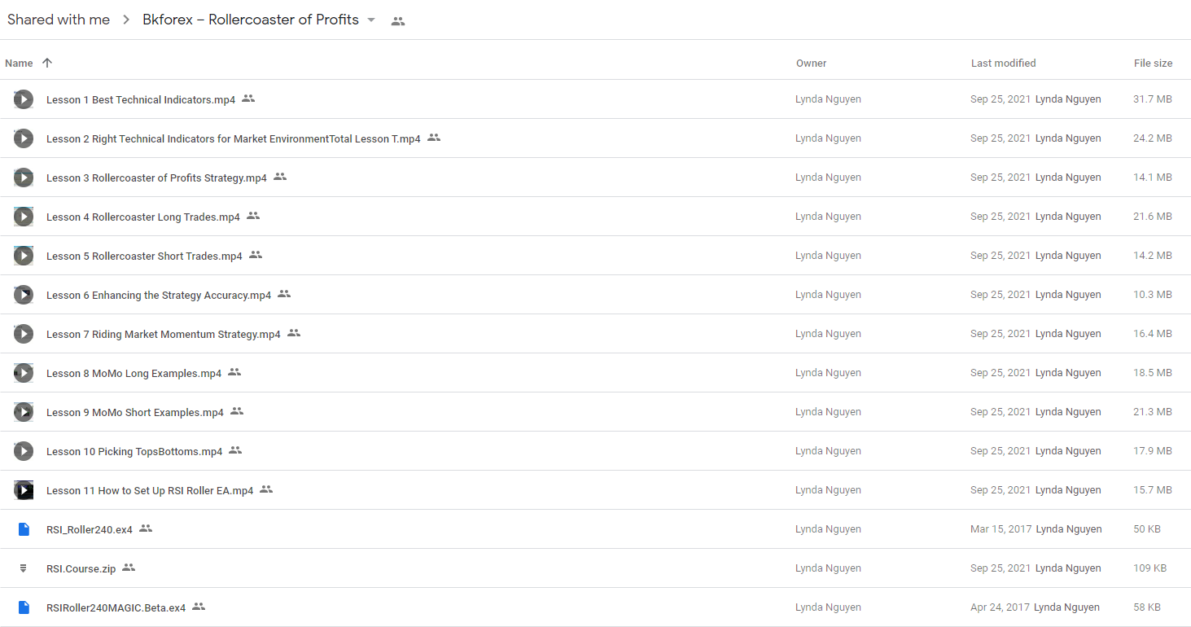
Task: Click shared-people icon beside Lesson 6 filename
Action: tap(284, 294)
